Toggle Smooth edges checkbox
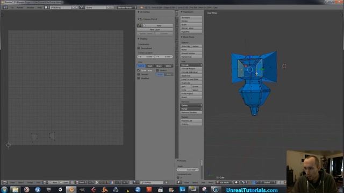Image resolution: width=344 pixels, height=193 pixels. coord(139,74)
